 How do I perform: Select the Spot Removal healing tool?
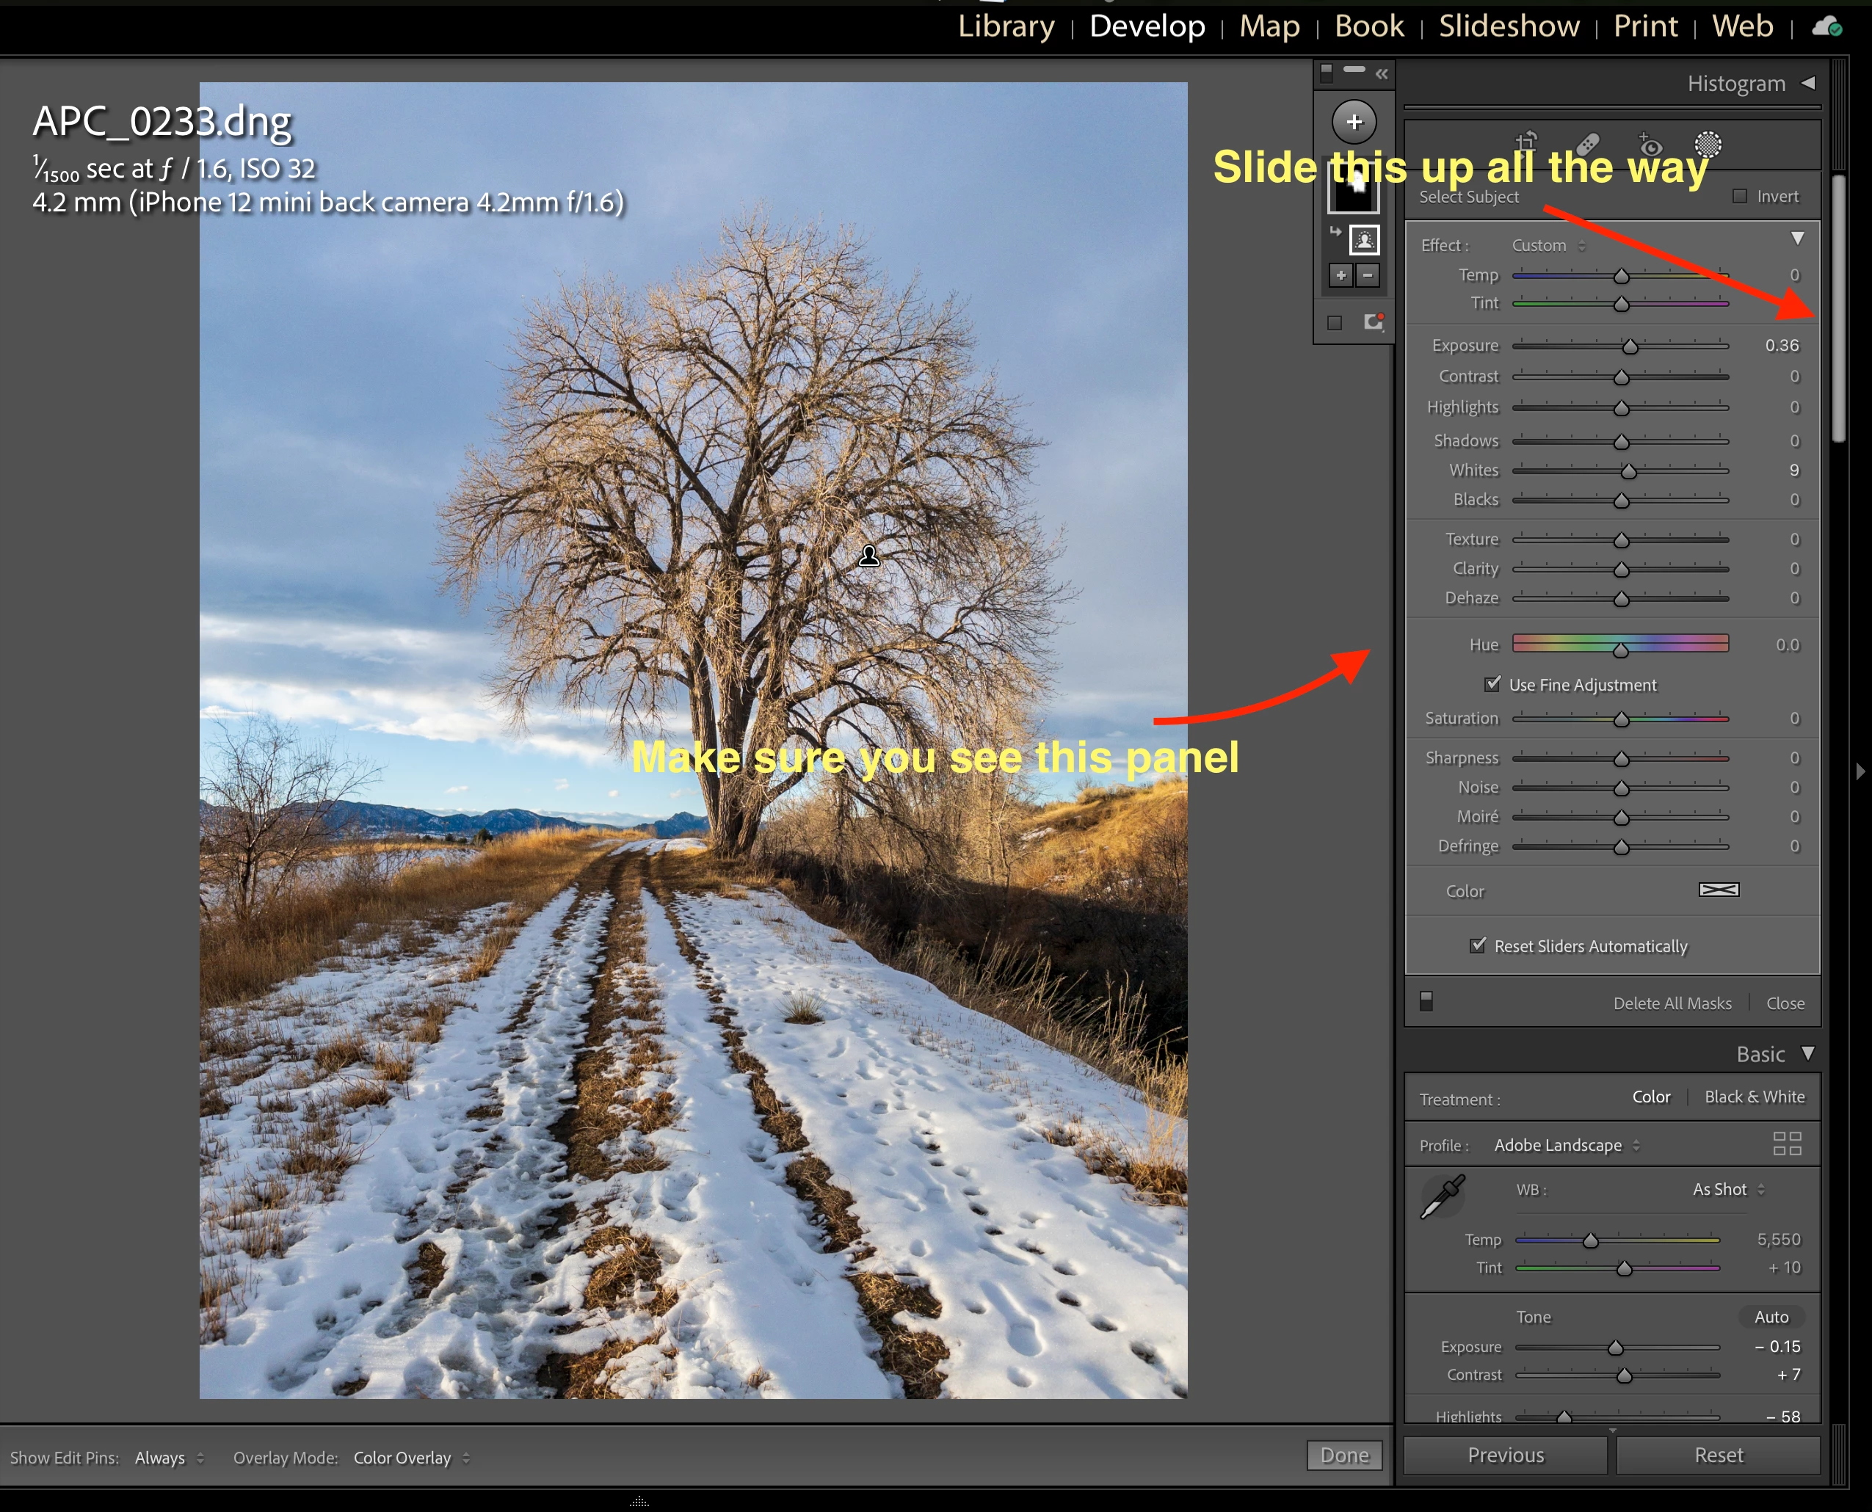1587,144
